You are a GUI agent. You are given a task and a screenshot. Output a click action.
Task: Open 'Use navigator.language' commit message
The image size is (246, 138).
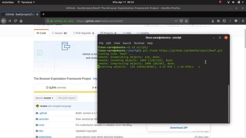[x=60, y=106]
